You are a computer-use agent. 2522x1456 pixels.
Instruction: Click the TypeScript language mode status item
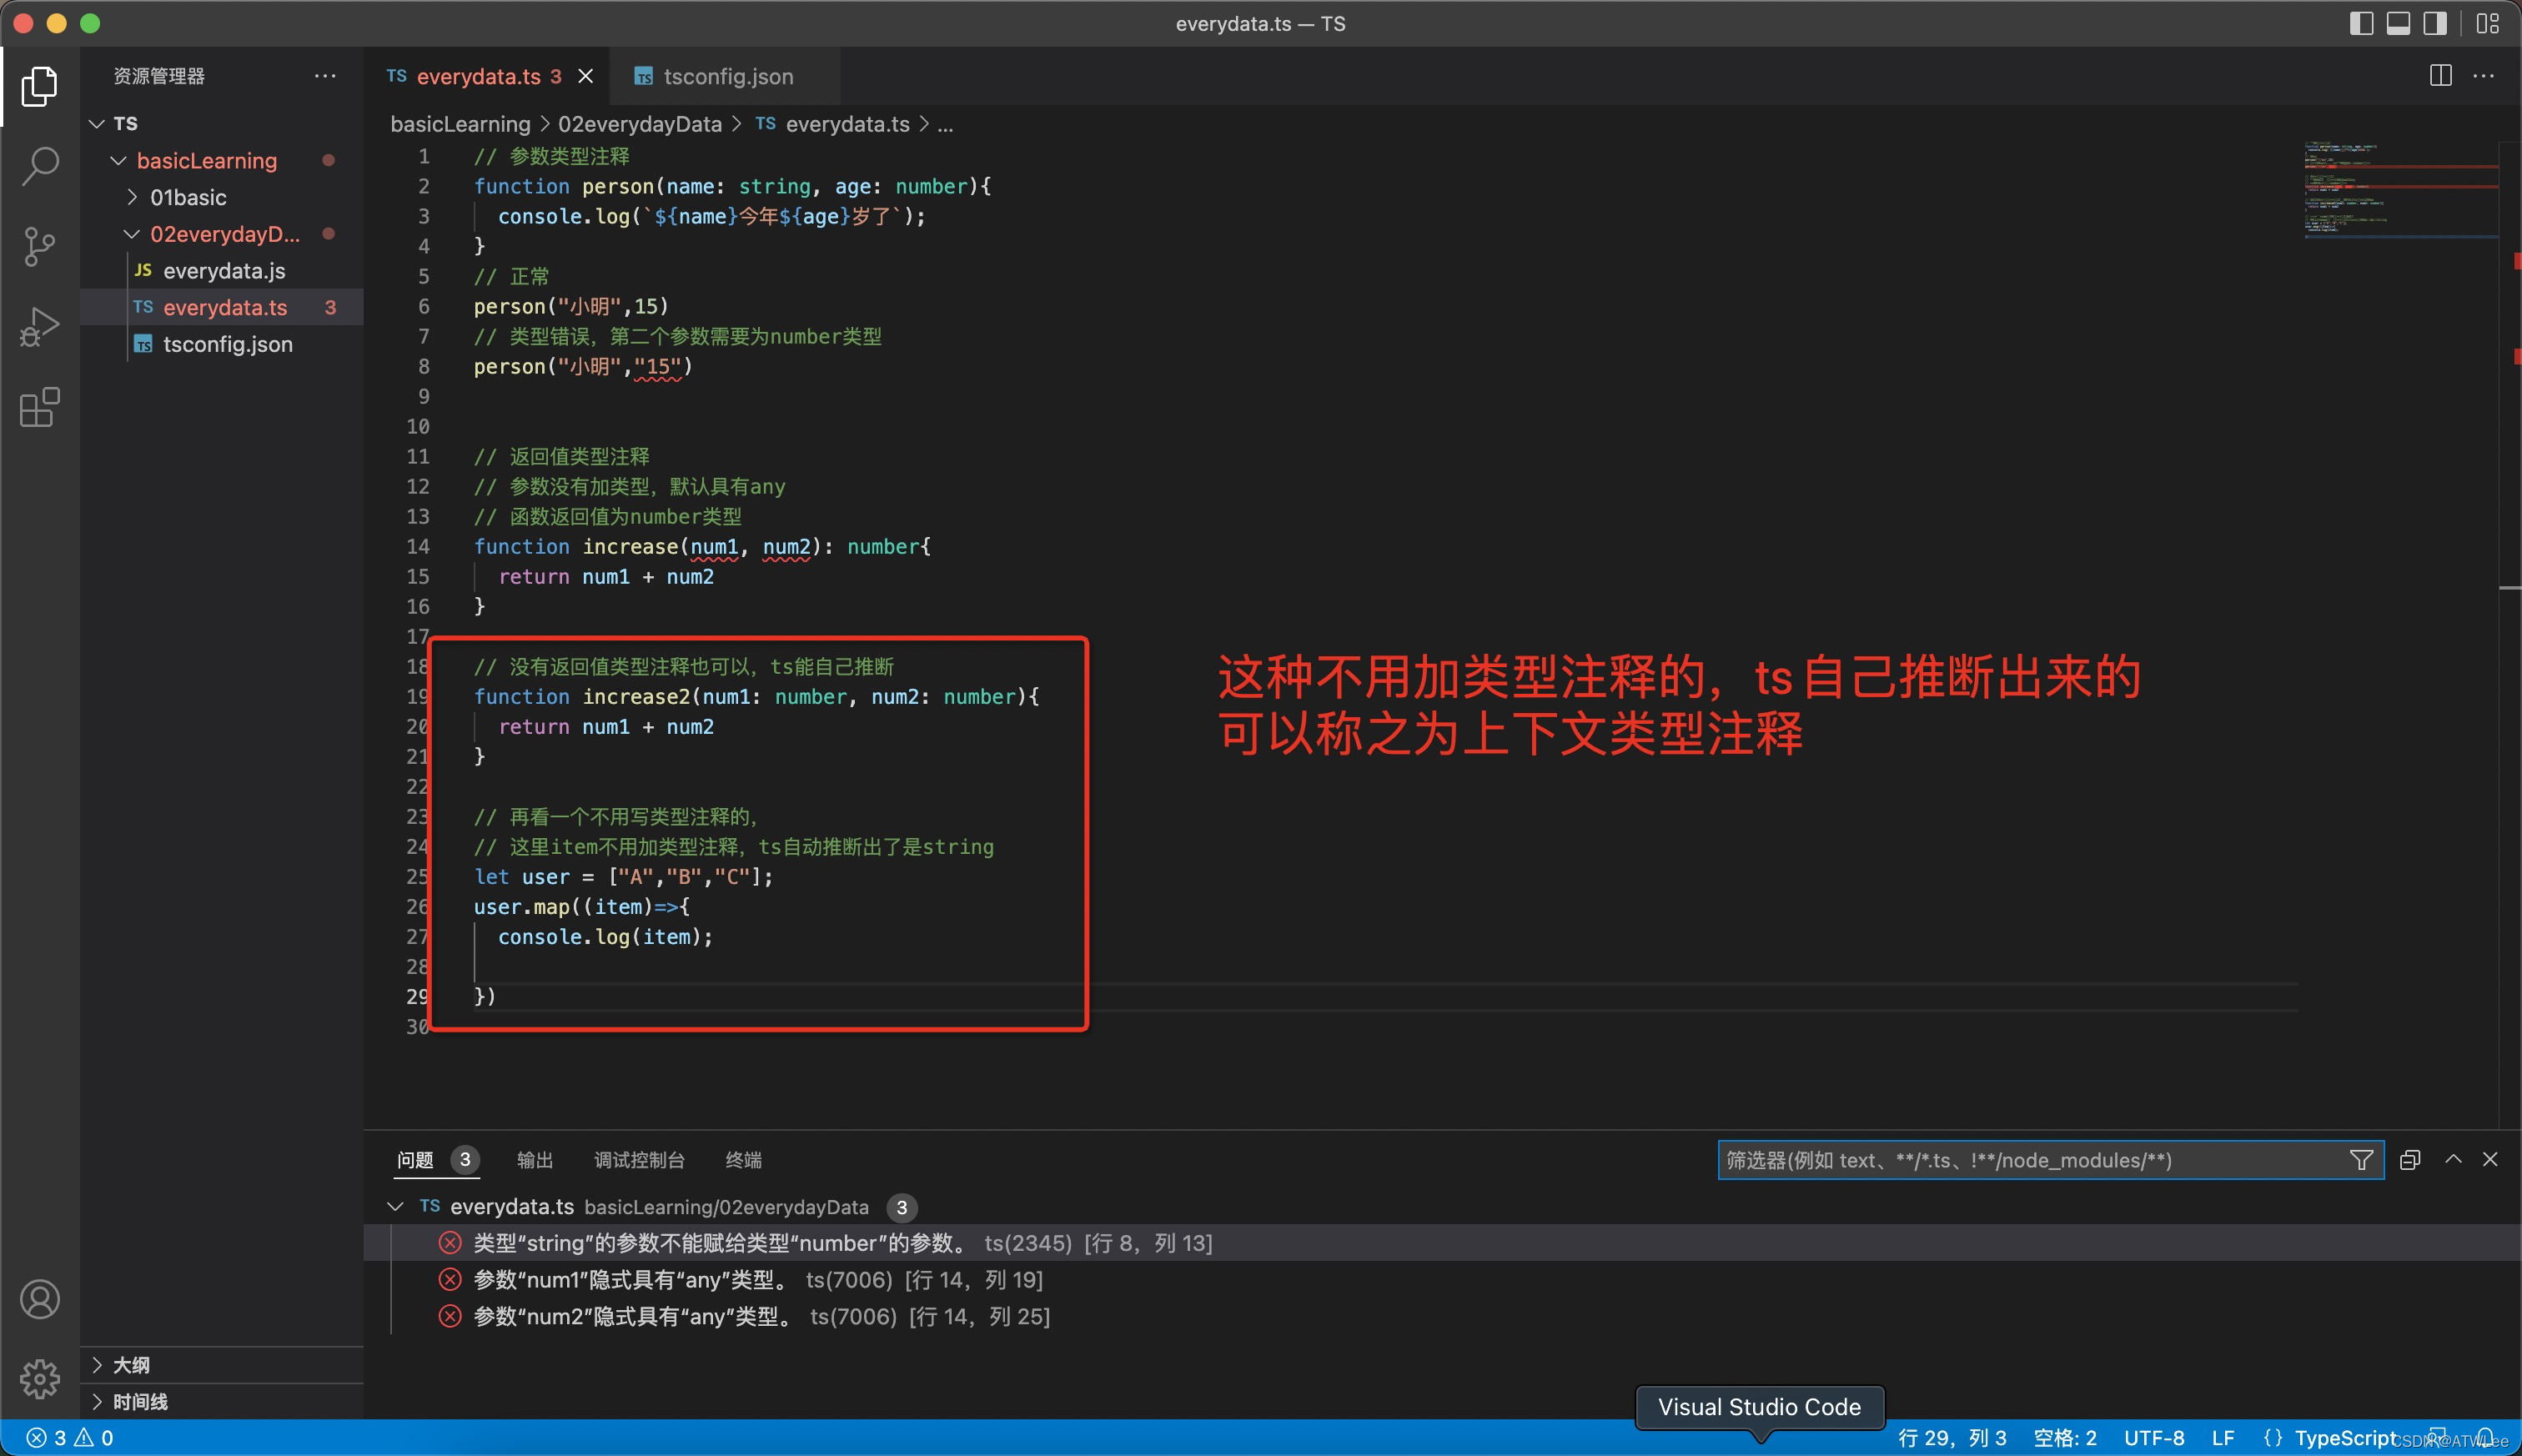(x=2345, y=1438)
